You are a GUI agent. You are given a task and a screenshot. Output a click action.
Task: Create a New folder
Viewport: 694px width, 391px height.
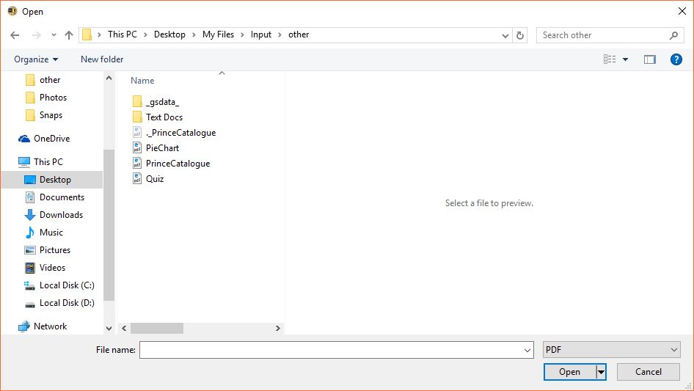pos(102,59)
